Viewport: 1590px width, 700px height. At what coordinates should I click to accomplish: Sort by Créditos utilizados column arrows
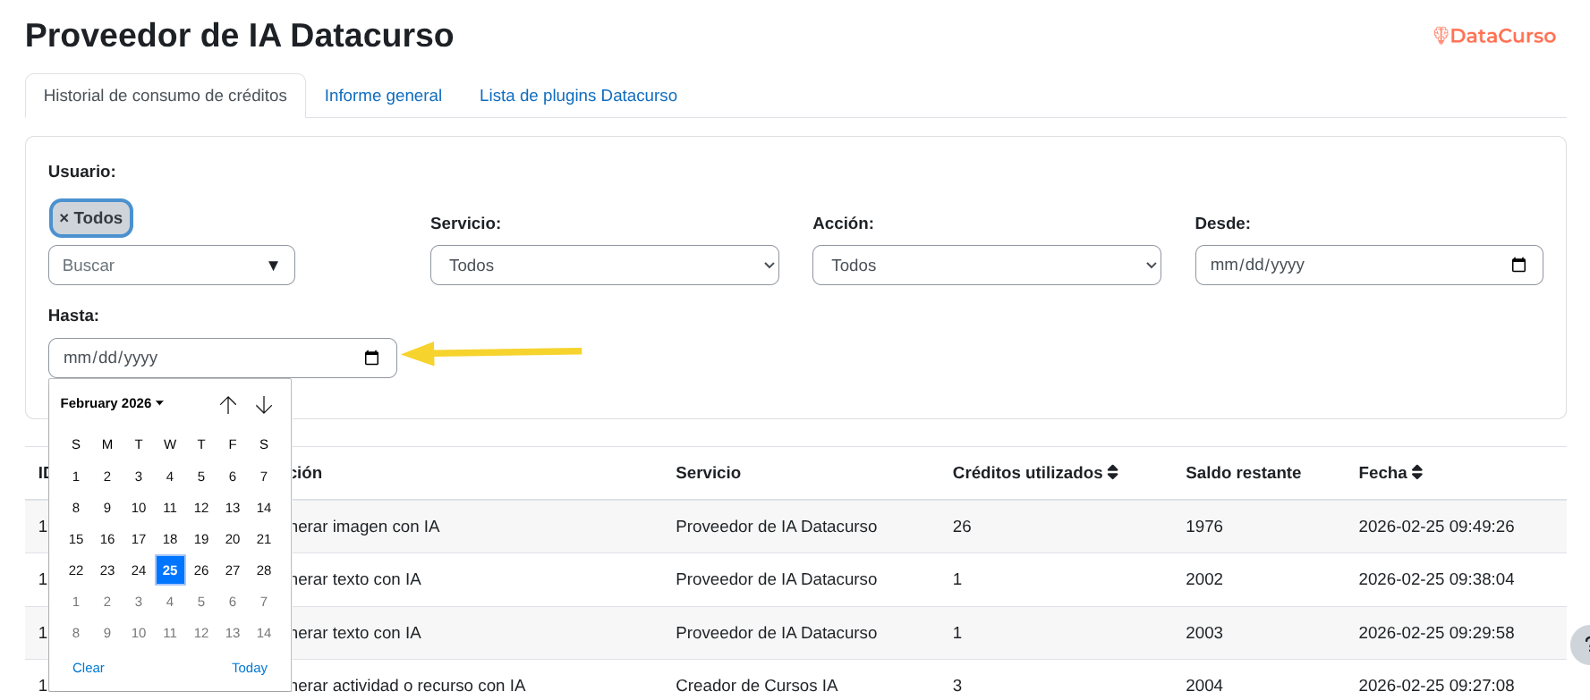(x=1112, y=473)
